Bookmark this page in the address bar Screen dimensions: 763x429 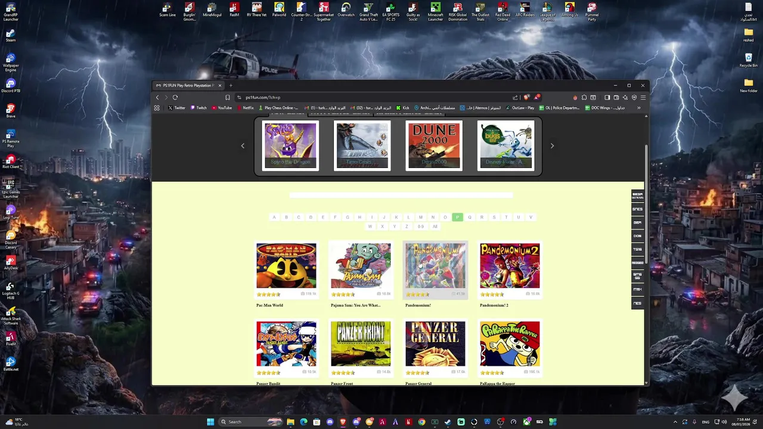[x=228, y=97]
